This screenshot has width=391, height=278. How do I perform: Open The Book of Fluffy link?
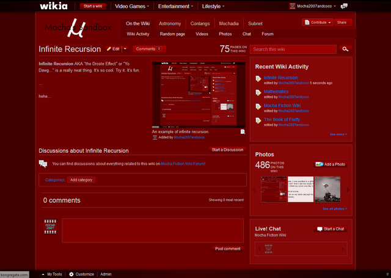pos(282,119)
